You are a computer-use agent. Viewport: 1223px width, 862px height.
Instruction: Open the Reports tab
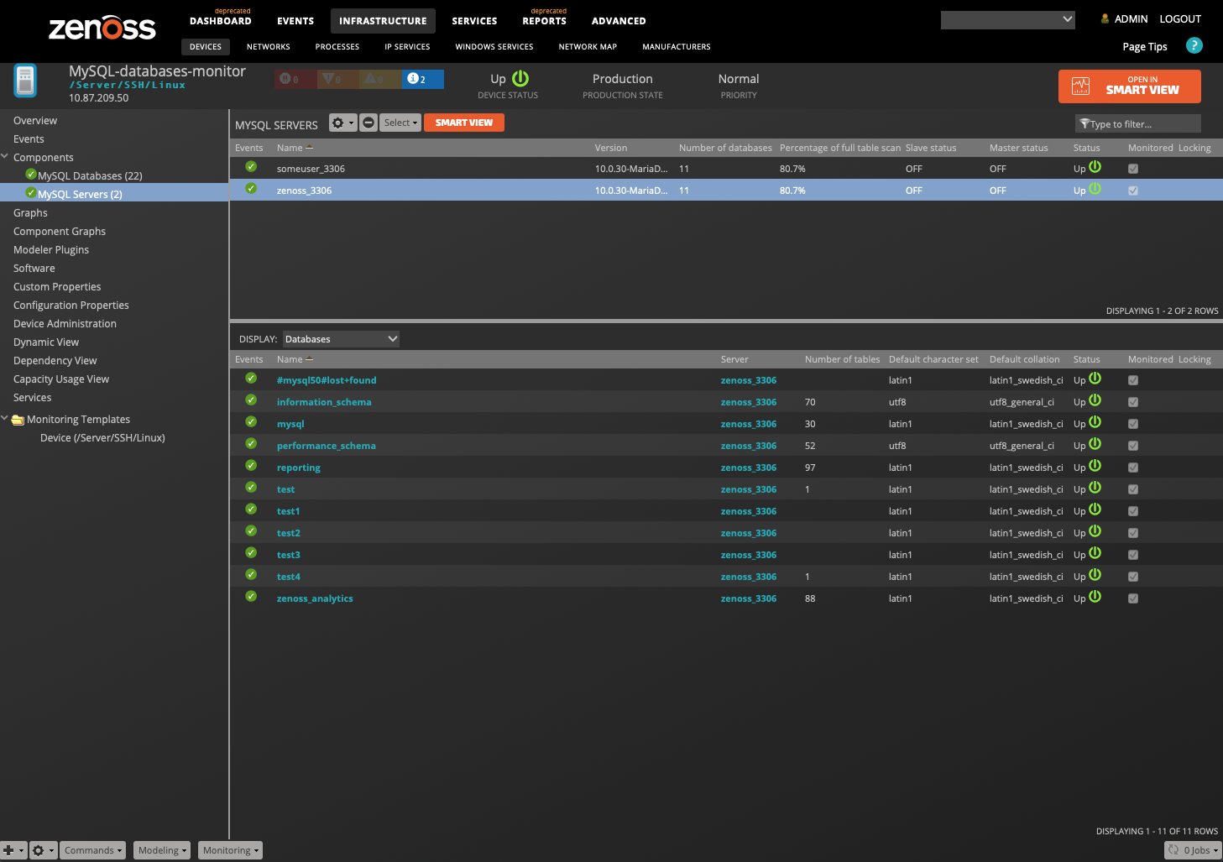pos(544,20)
